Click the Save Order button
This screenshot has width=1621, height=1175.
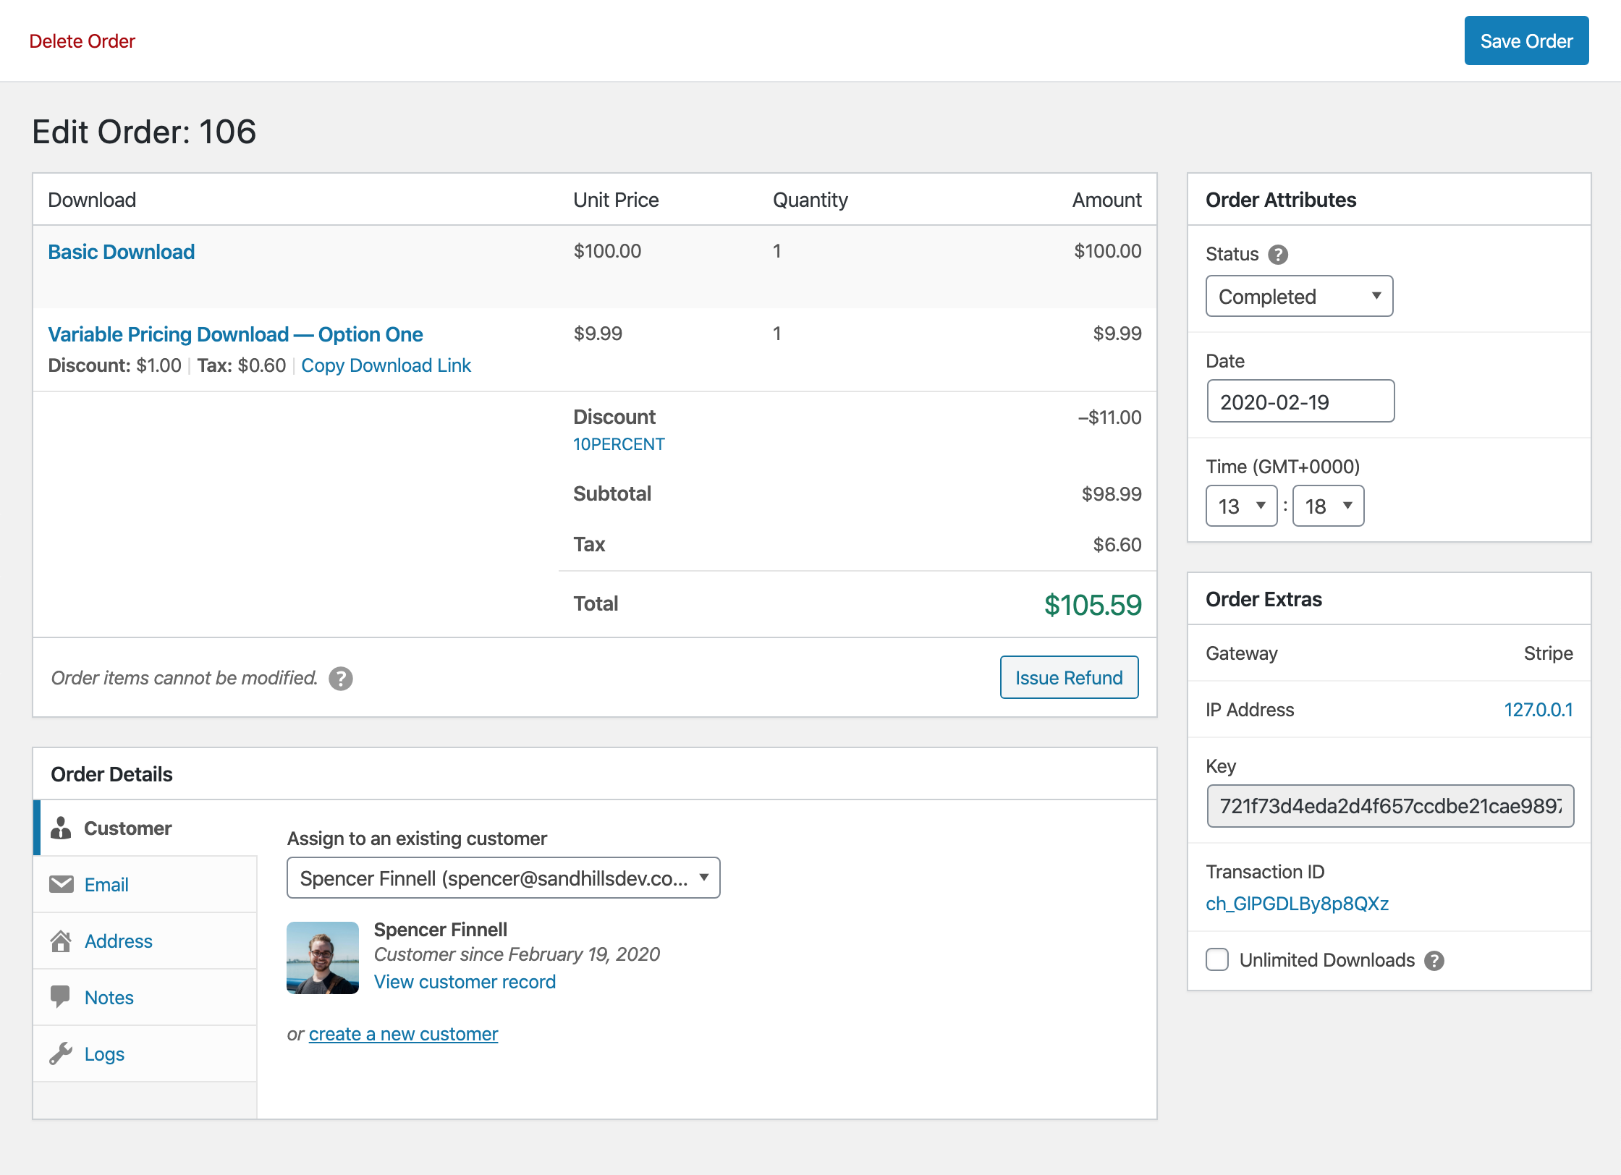(x=1526, y=41)
